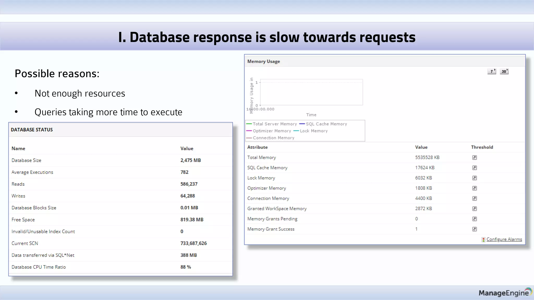Select the Writes row label
Viewport: 534px width, 300px height.
[x=18, y=196]
